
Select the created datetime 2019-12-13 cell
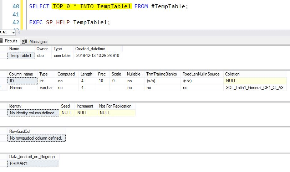click(x=98, y=56)
